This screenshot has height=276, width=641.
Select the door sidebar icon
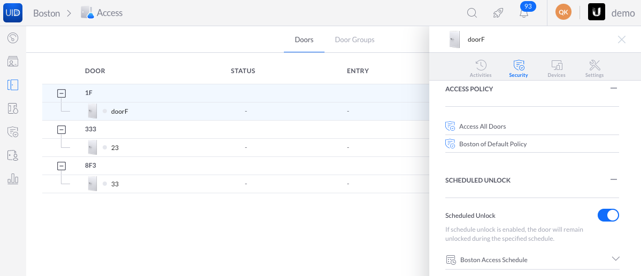pos(13,85)
